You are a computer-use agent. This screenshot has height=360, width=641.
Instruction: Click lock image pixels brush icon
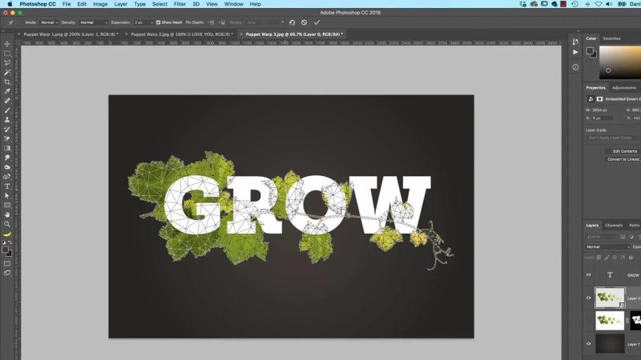[x=607, y=257]
